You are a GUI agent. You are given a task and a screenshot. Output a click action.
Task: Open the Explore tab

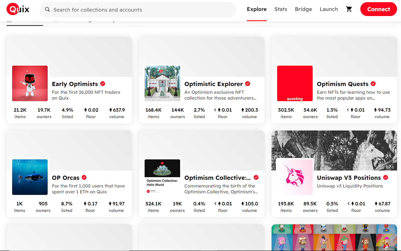[x=257, y=9]
